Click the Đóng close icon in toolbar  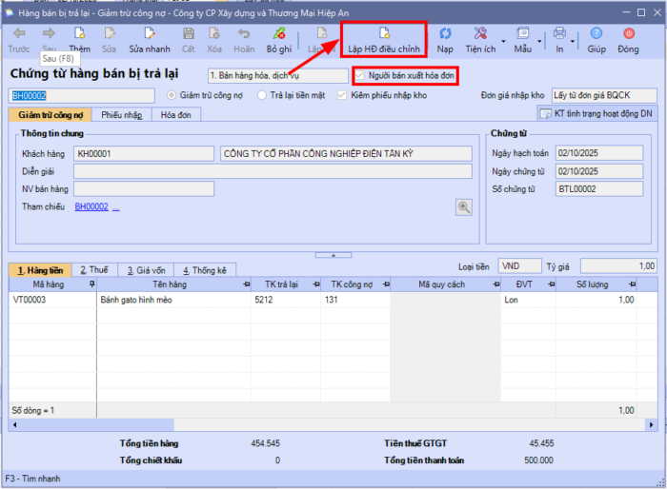click(628, 34)
